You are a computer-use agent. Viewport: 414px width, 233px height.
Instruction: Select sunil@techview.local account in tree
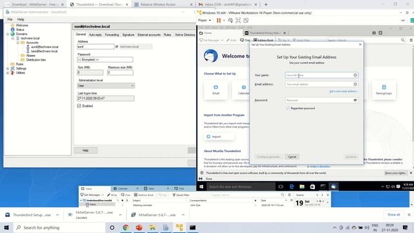45,47
